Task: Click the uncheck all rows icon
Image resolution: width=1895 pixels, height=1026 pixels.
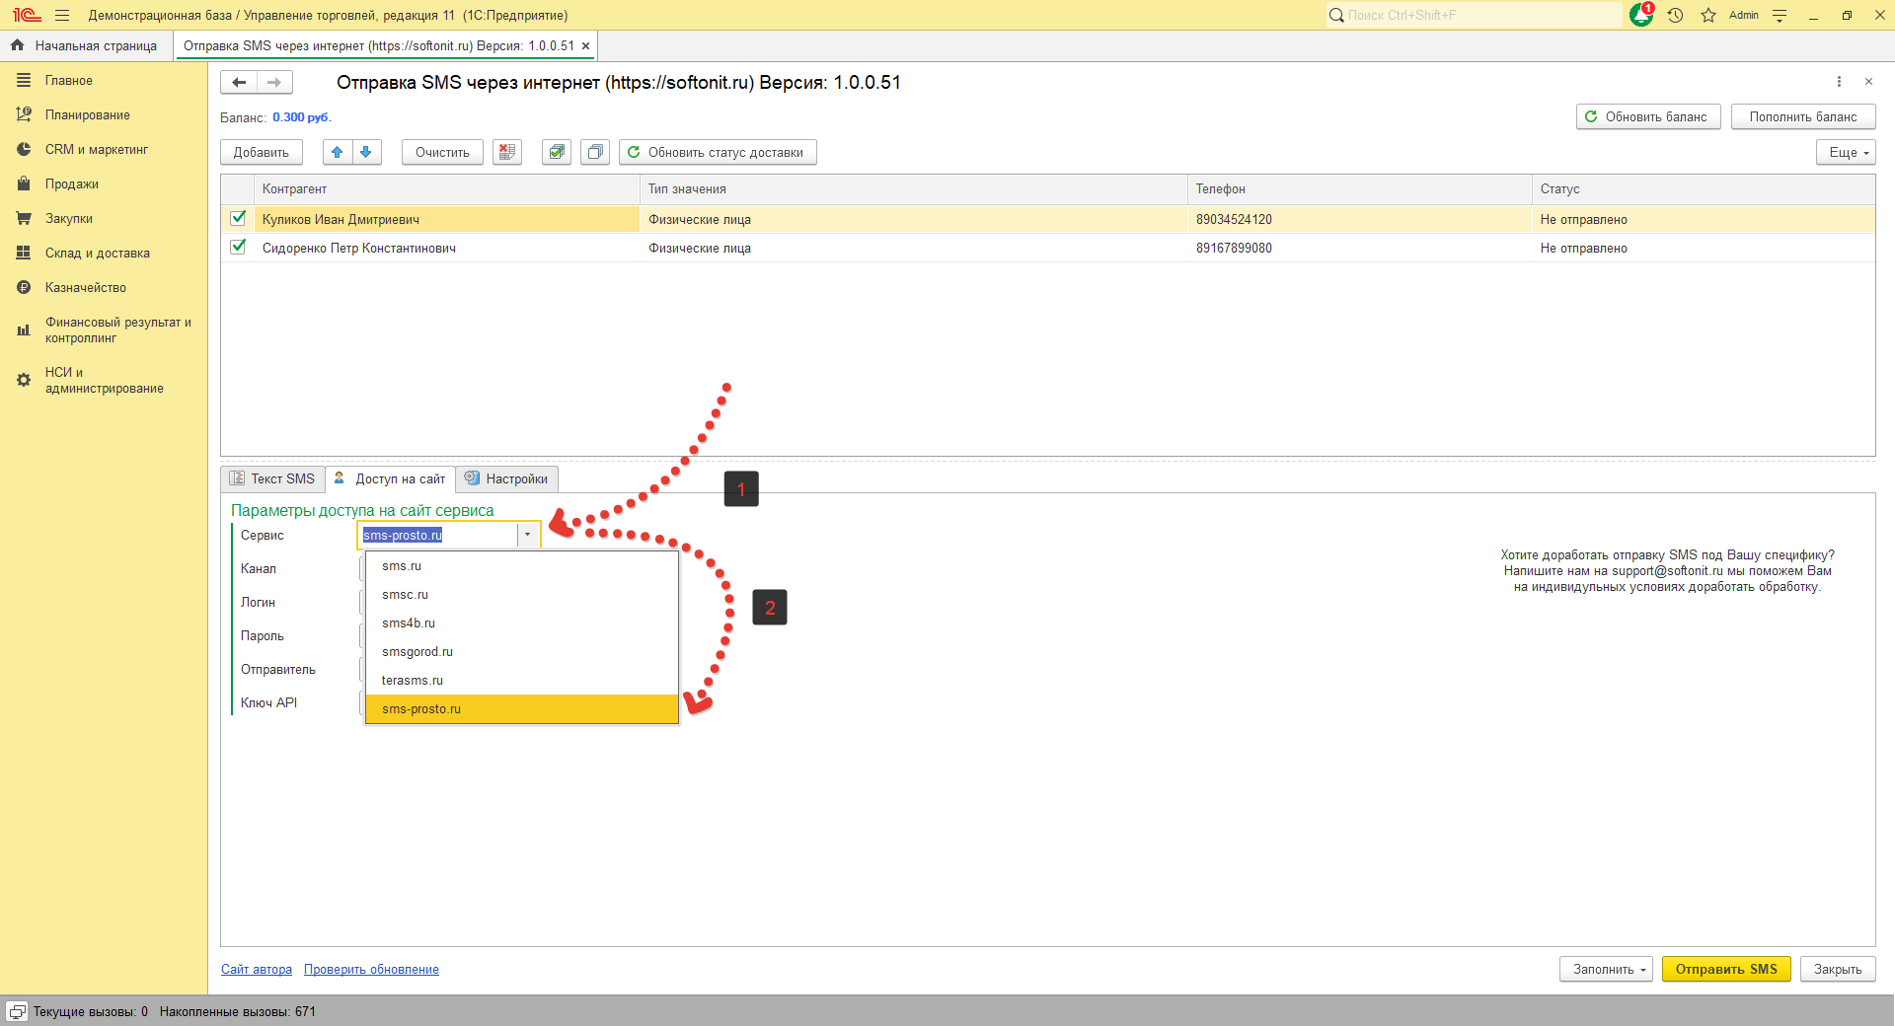Action: click(595, 152)
